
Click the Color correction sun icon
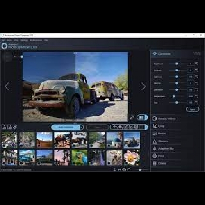tap(155, 54)
